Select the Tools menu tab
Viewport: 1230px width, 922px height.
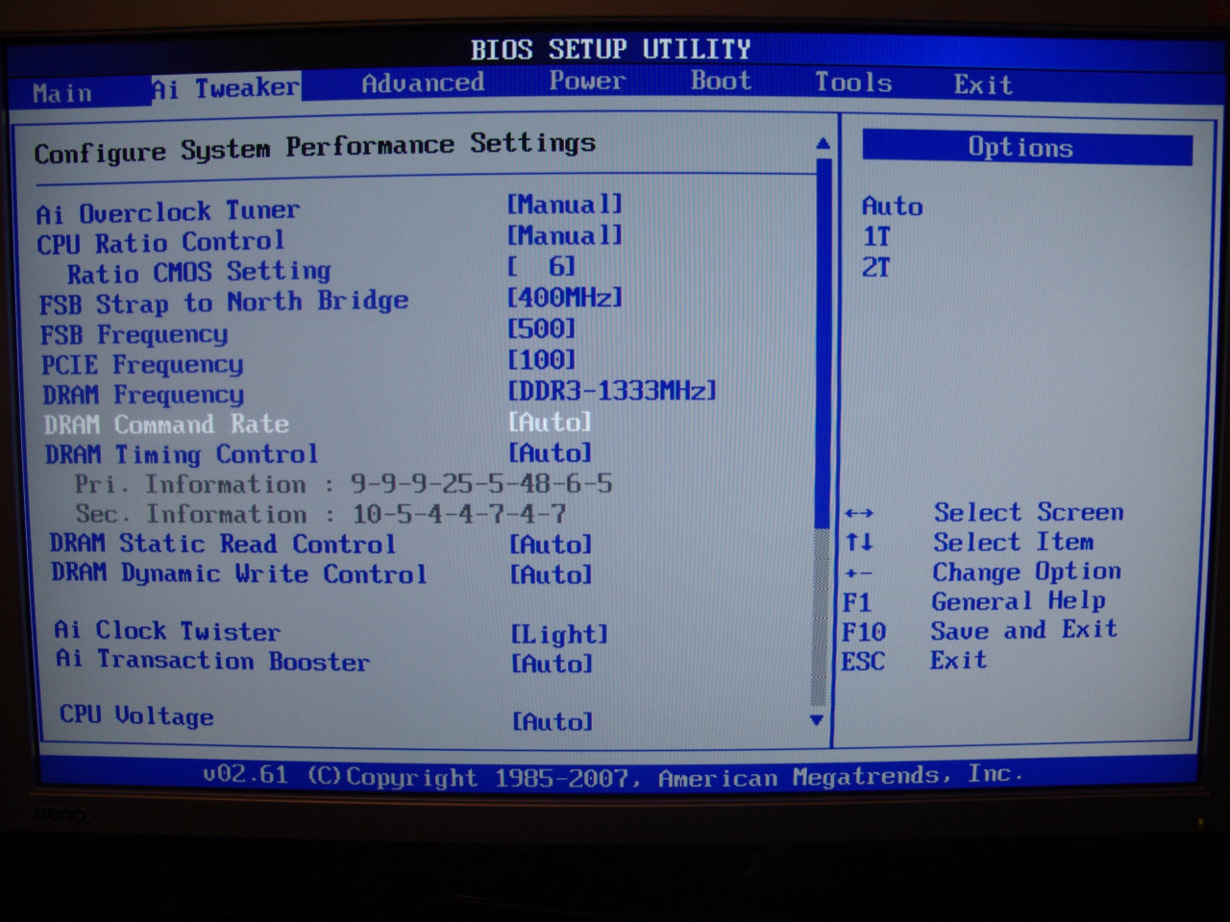(853, 83)
